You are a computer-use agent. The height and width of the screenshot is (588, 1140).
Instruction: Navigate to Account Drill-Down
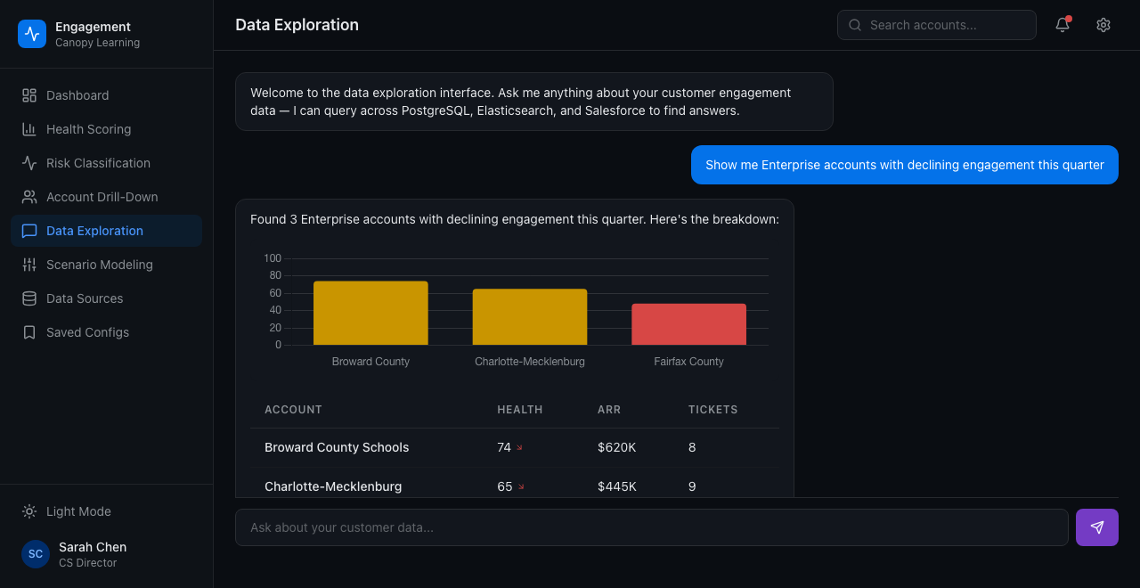click(102, 197)
